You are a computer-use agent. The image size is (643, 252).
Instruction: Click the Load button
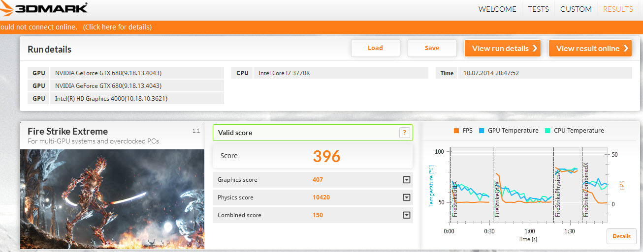(375, 48)
